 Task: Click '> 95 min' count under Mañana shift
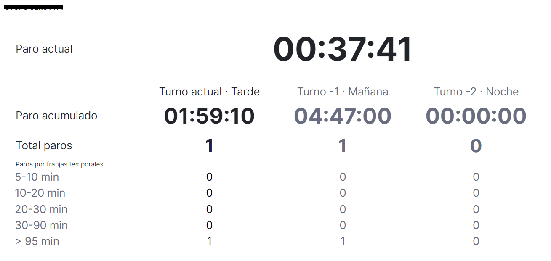(343, 241)
